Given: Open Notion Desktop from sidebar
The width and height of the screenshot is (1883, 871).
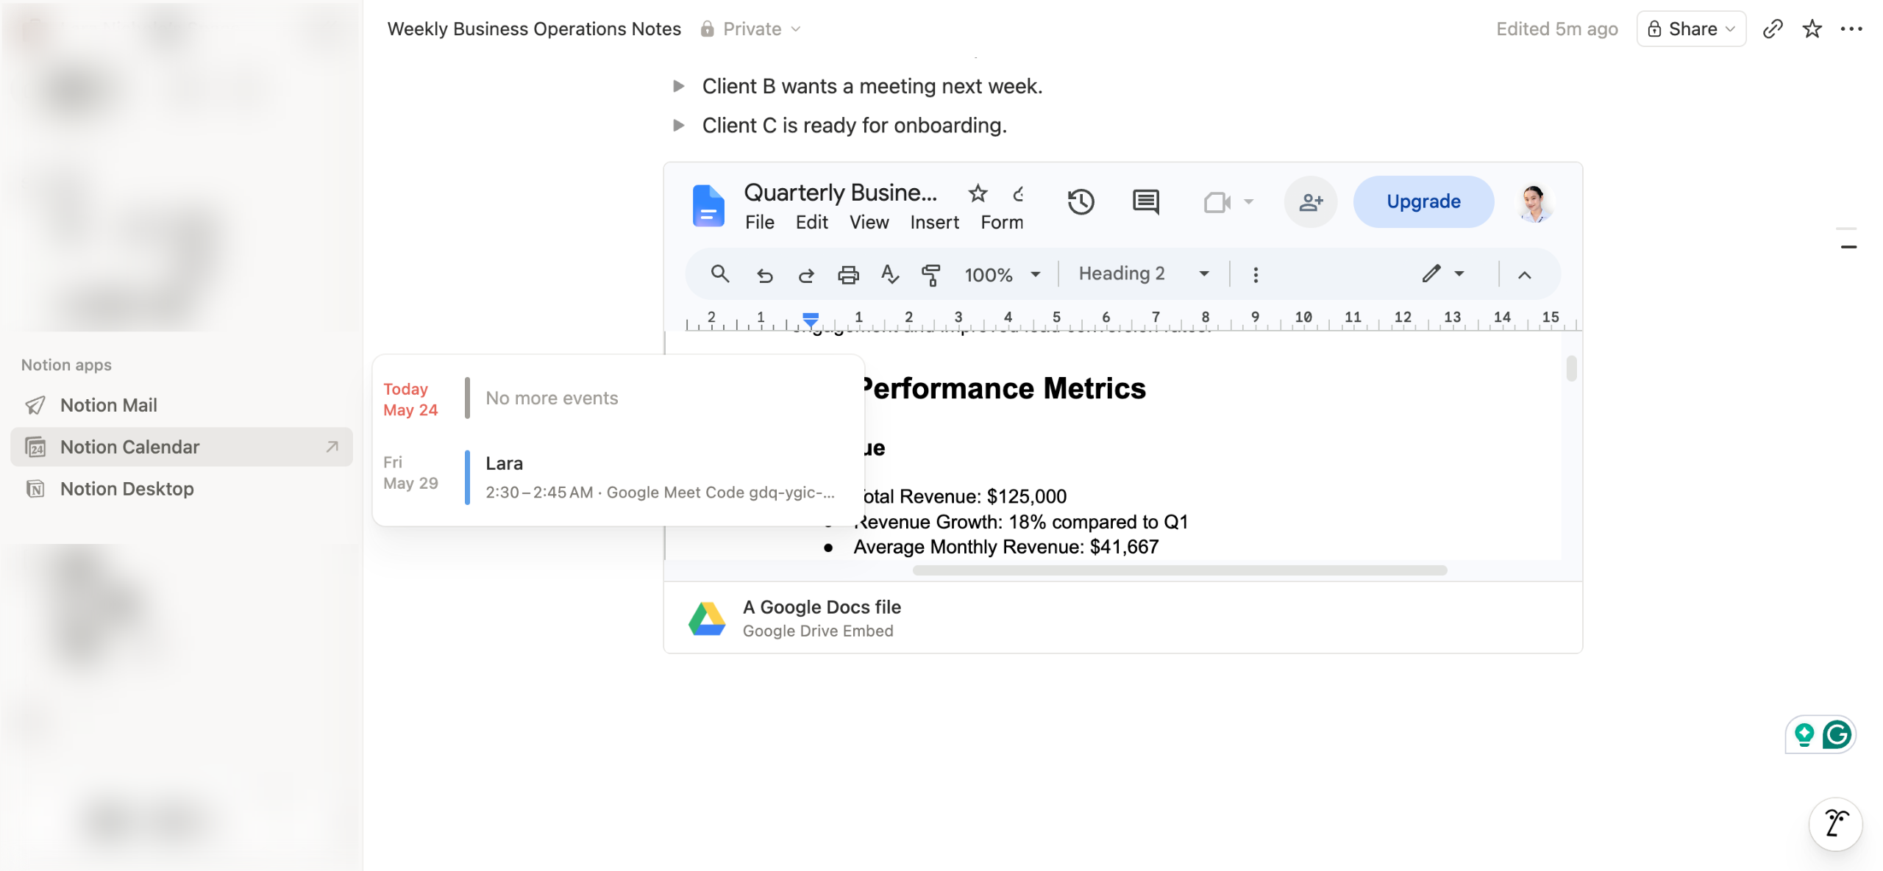Looking at the screenshot, I should pyautogui.click(x=181, y=489).
